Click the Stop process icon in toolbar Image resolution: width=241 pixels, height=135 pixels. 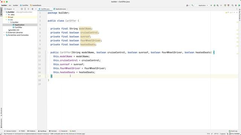pos(221,5)
